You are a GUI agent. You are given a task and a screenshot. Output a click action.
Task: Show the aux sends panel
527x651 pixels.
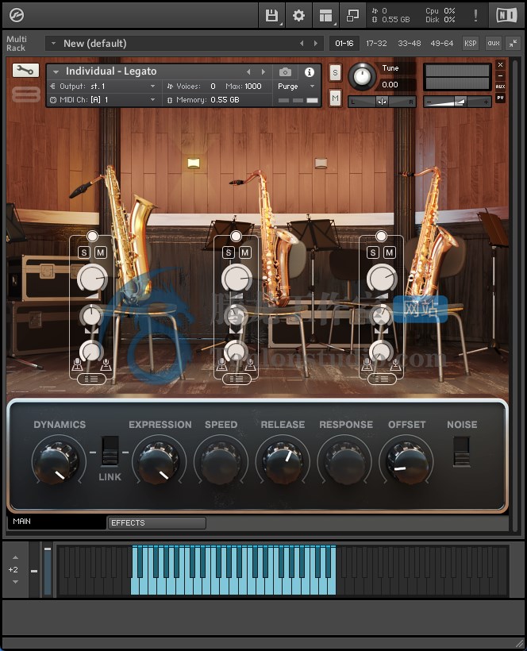[494, 43]
